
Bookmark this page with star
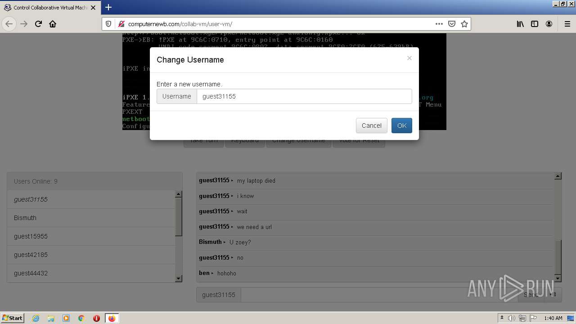[x=464, y=24]
